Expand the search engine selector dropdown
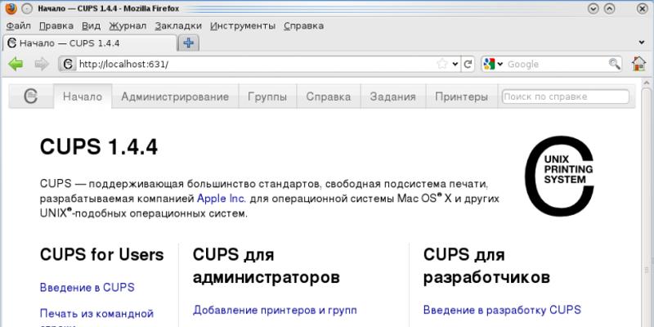 pyautogui.click(x=499, y=65)
